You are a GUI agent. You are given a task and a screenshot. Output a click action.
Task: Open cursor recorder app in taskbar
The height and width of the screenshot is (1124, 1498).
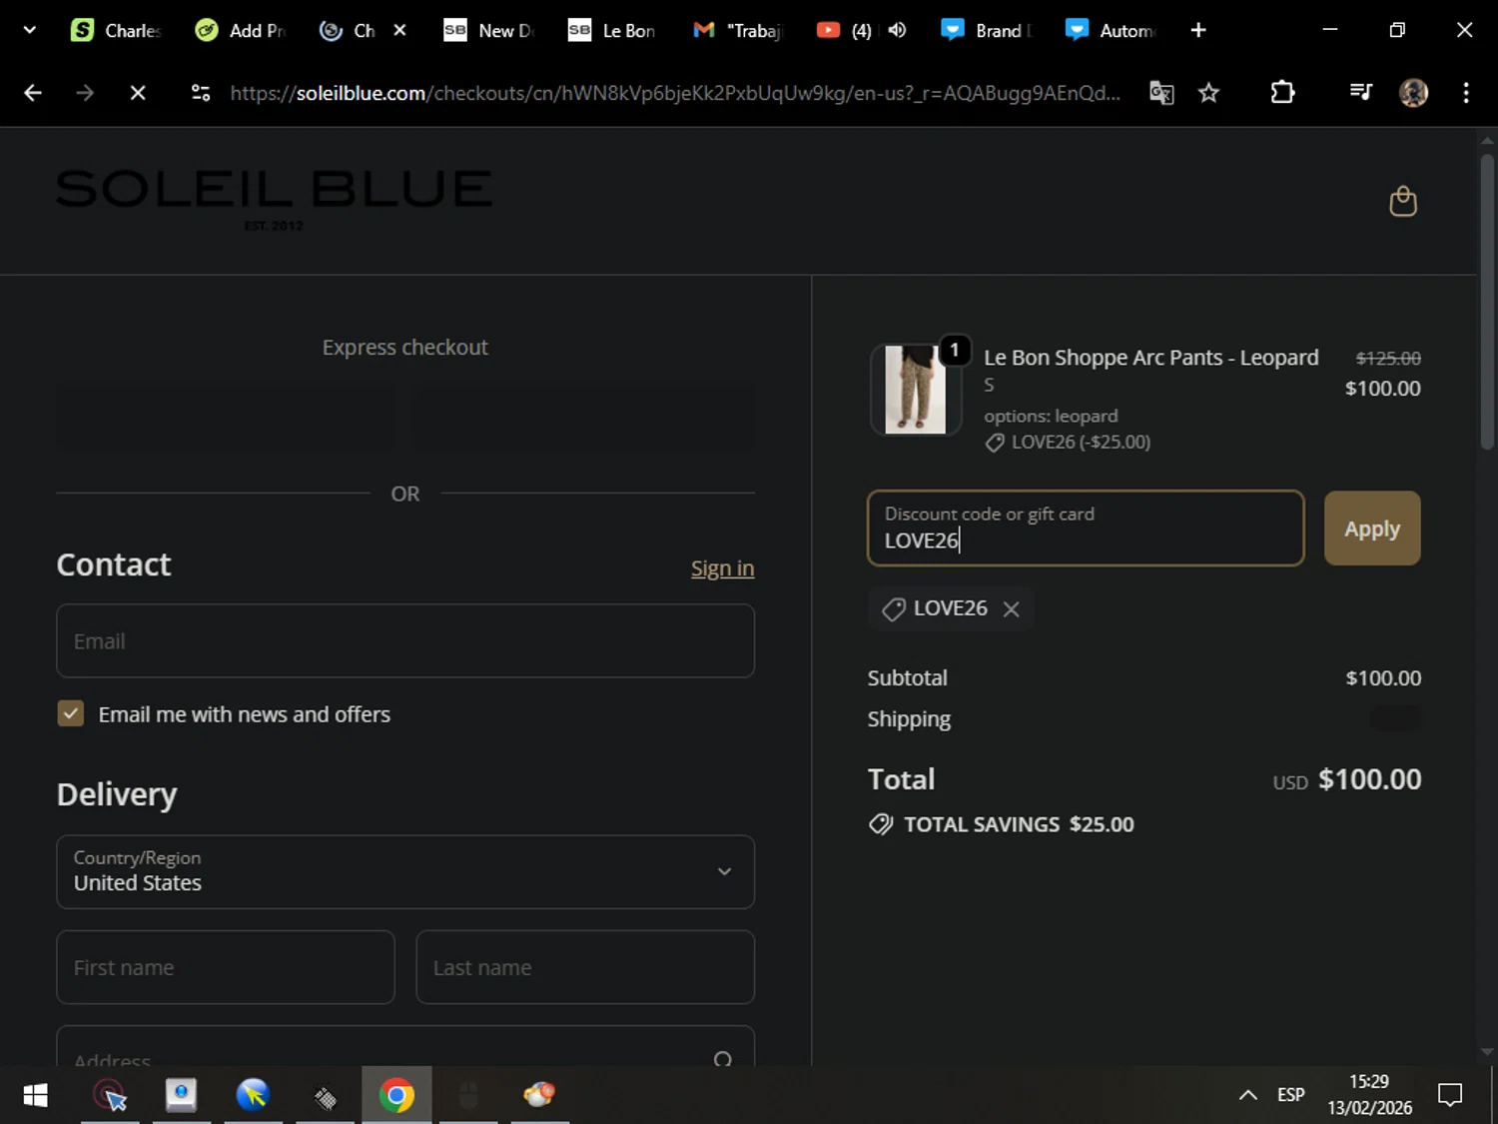[110, 1095]
